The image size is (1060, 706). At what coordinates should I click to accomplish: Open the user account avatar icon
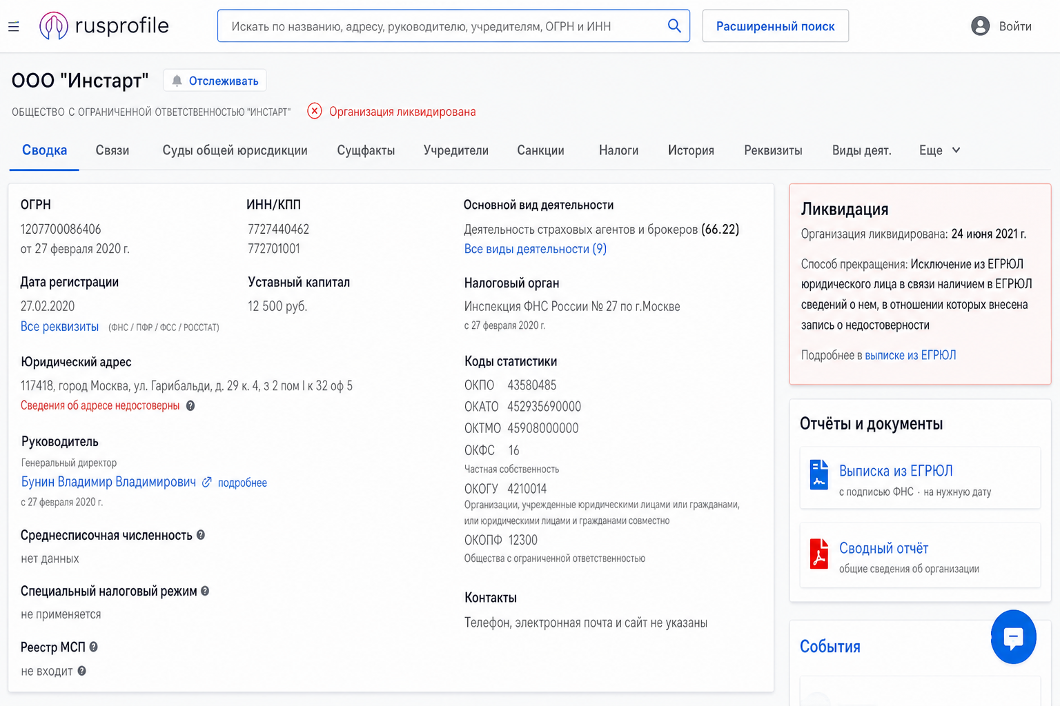pyautogui.click(x=980, y=26)
